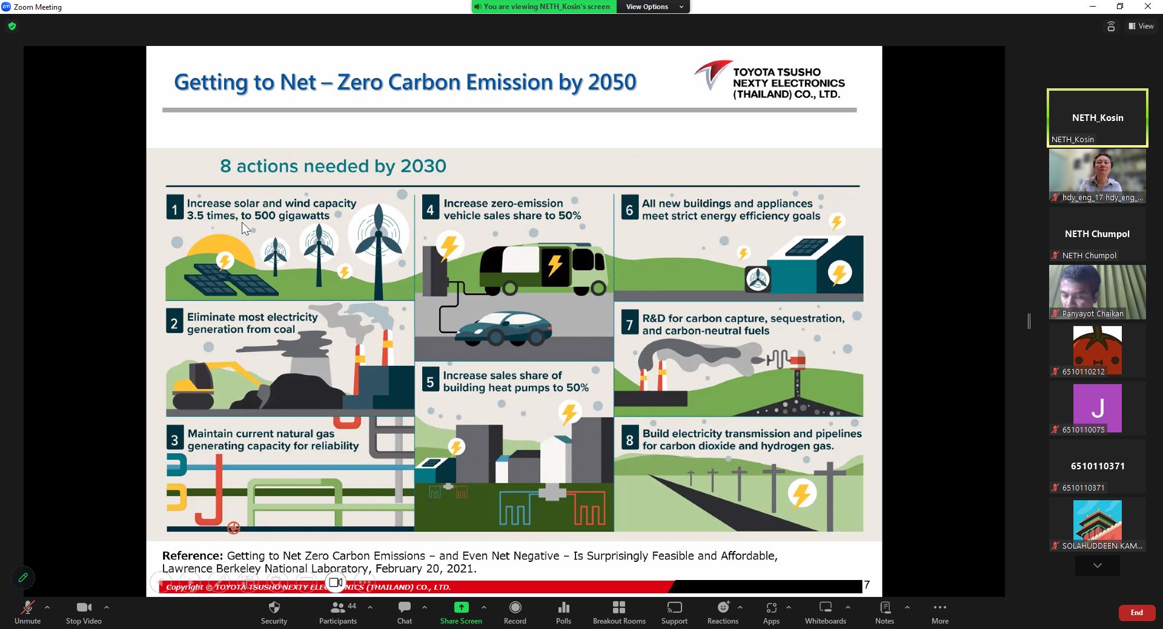Start recording with the Record icon
This screenshot has height=629, width=1163.
pyautogui.click(x=515, y=608)
